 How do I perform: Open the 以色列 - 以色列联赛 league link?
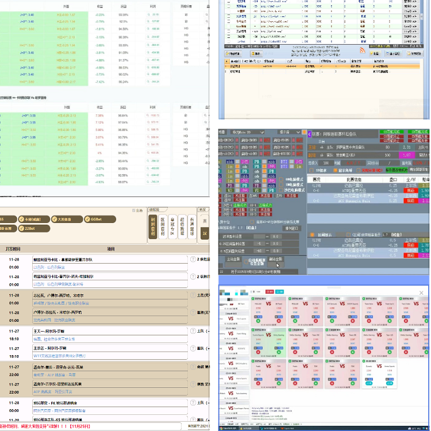coord(49,267)
